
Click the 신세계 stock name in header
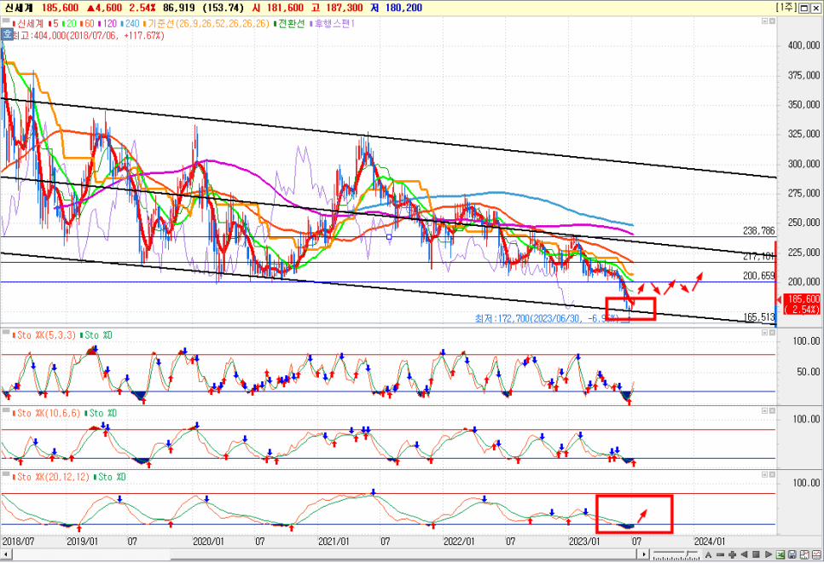coord(19,8)
